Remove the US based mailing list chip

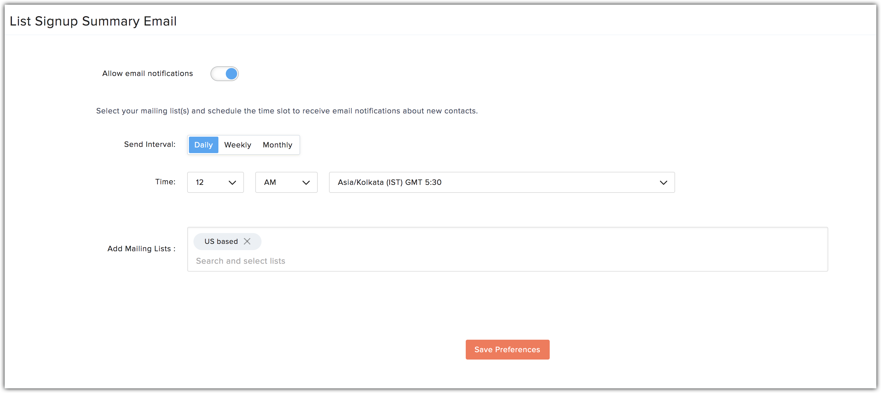point(247,241)
